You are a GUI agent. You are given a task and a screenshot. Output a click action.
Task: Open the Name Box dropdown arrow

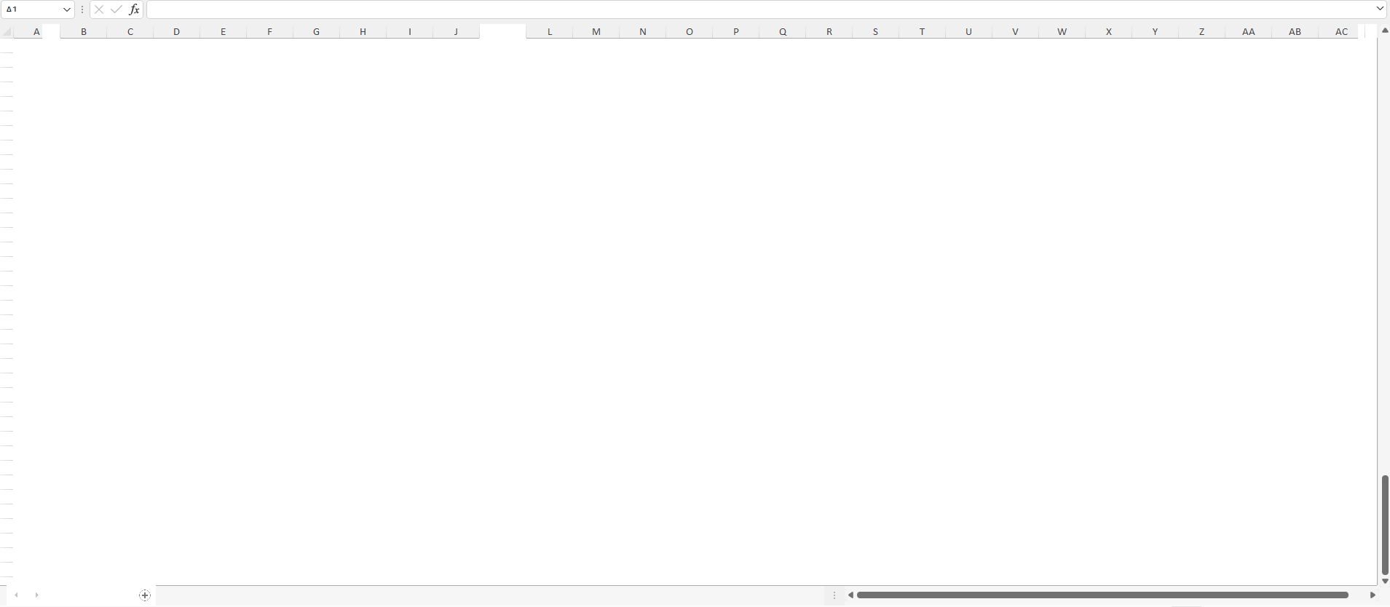click(x=67, y=9)
